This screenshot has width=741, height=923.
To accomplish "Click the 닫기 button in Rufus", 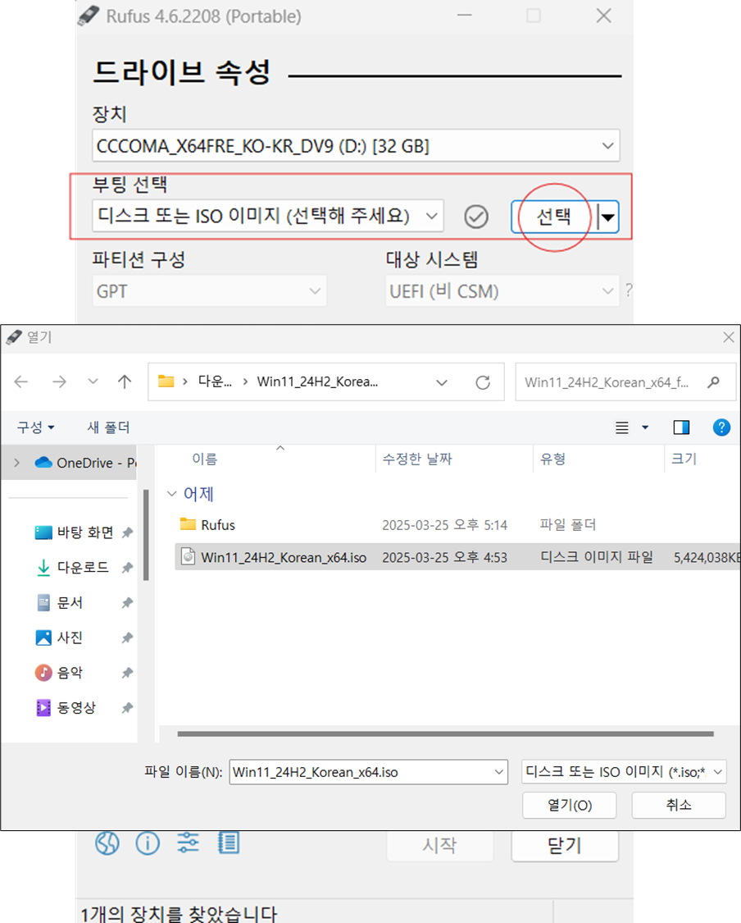I will point(565,845).
